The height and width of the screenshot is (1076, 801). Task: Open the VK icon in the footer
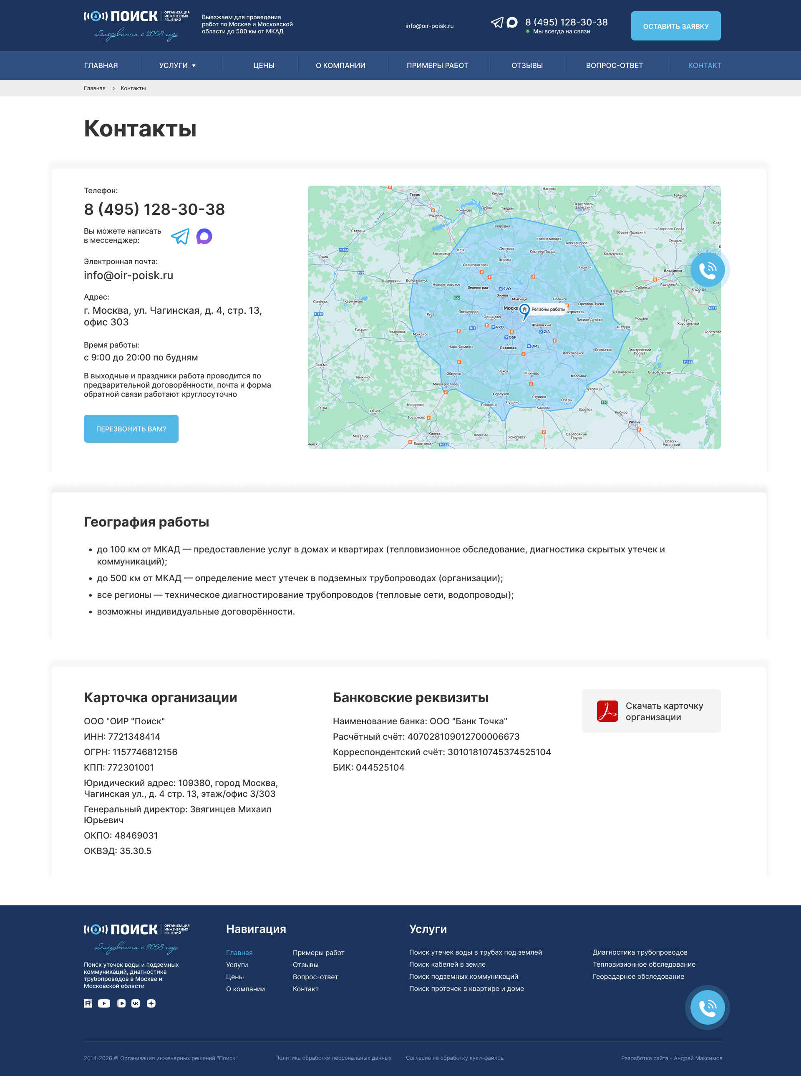point(136,1003)
